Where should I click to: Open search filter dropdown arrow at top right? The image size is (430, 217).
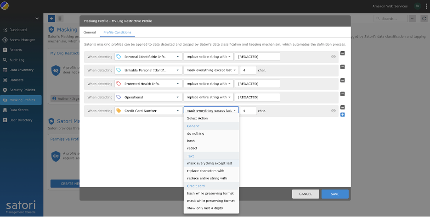click(x=412, y=19)
